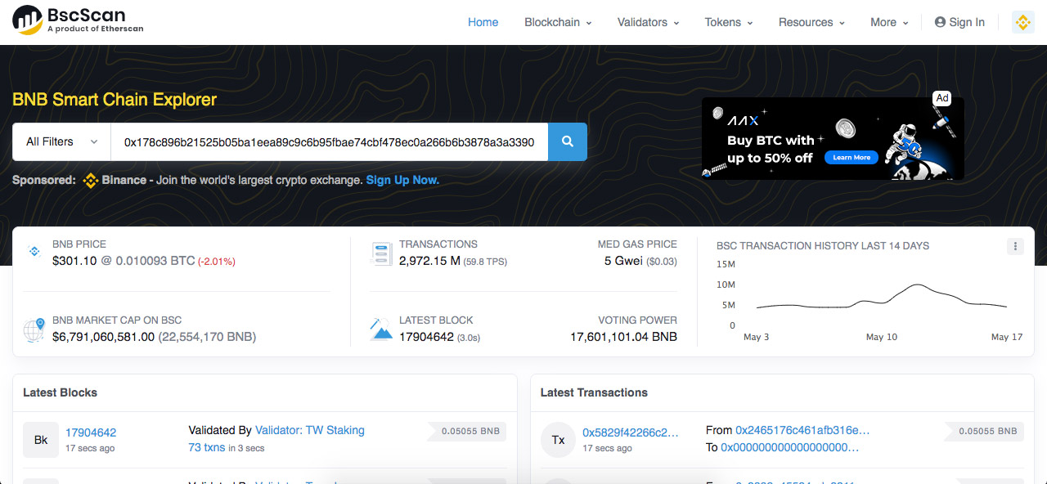
Task: Expand the Resources menu
Action: pos(811,22)
